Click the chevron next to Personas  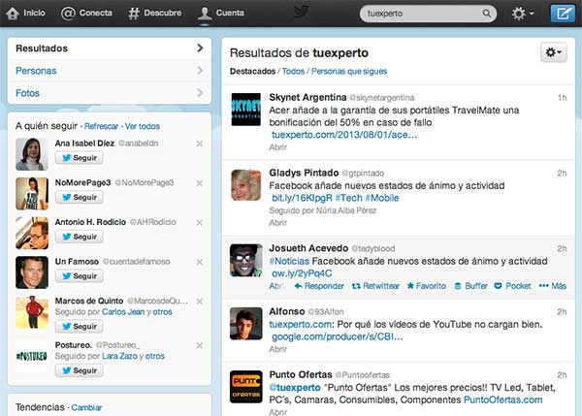pyautogui.click(x=200, y=70)
